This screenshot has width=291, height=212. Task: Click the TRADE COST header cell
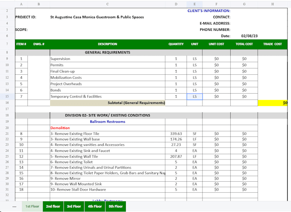click(x=273, y=44)
